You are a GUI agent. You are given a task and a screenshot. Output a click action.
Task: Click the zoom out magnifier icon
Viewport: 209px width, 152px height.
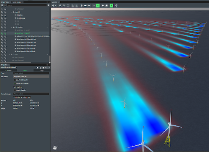[64, 5]
